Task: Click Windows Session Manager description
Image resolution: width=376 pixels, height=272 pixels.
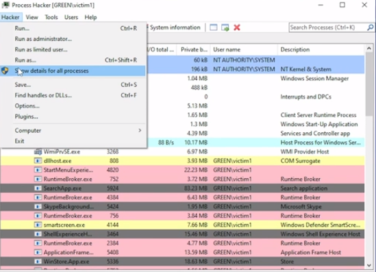Action: [x=314, y=78]
